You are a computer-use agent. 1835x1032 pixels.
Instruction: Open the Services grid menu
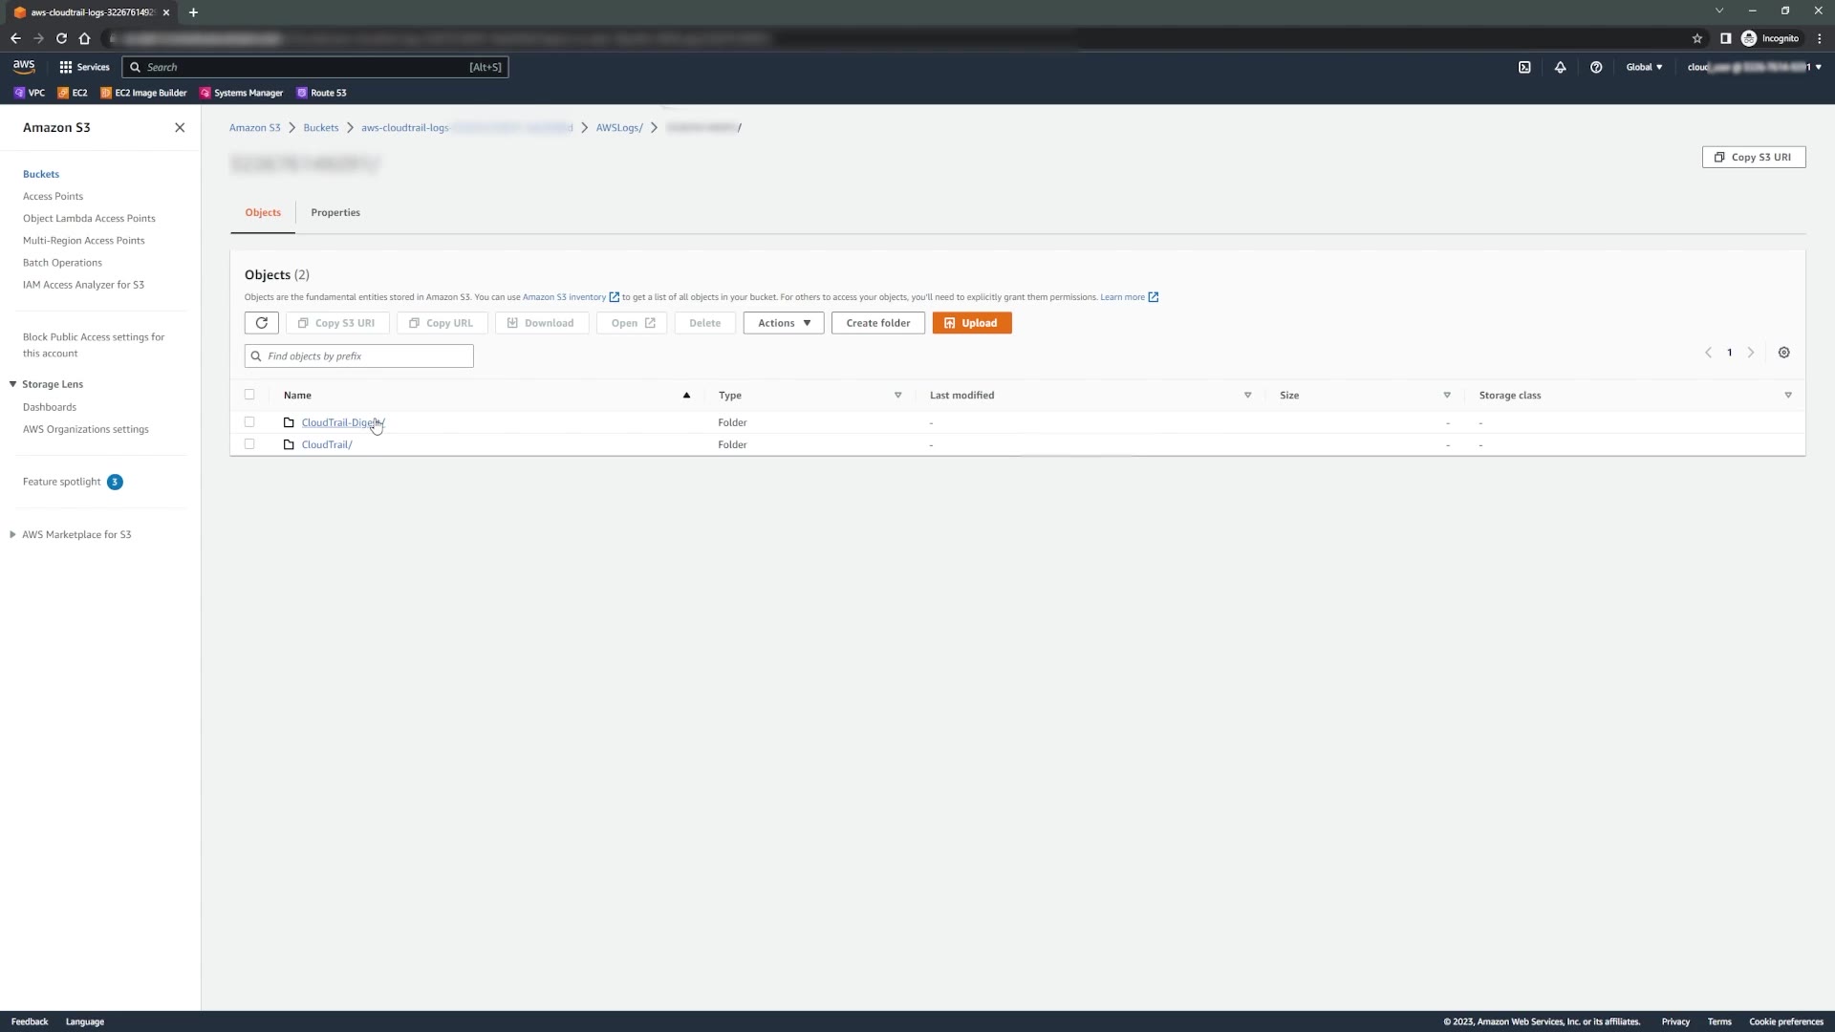(x=84, y=67)
